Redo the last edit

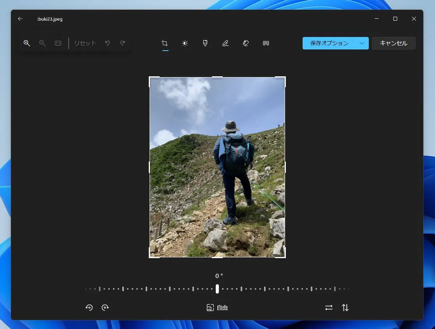[x=123, y=43]
